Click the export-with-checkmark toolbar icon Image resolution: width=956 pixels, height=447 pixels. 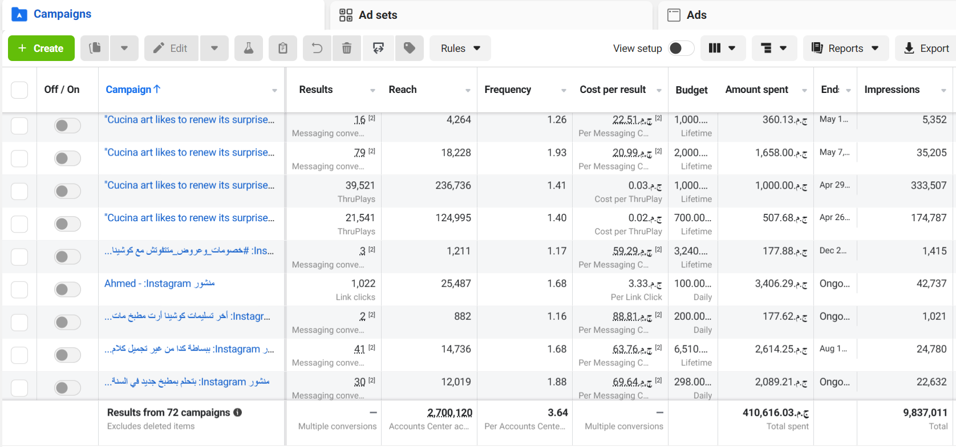378,48
